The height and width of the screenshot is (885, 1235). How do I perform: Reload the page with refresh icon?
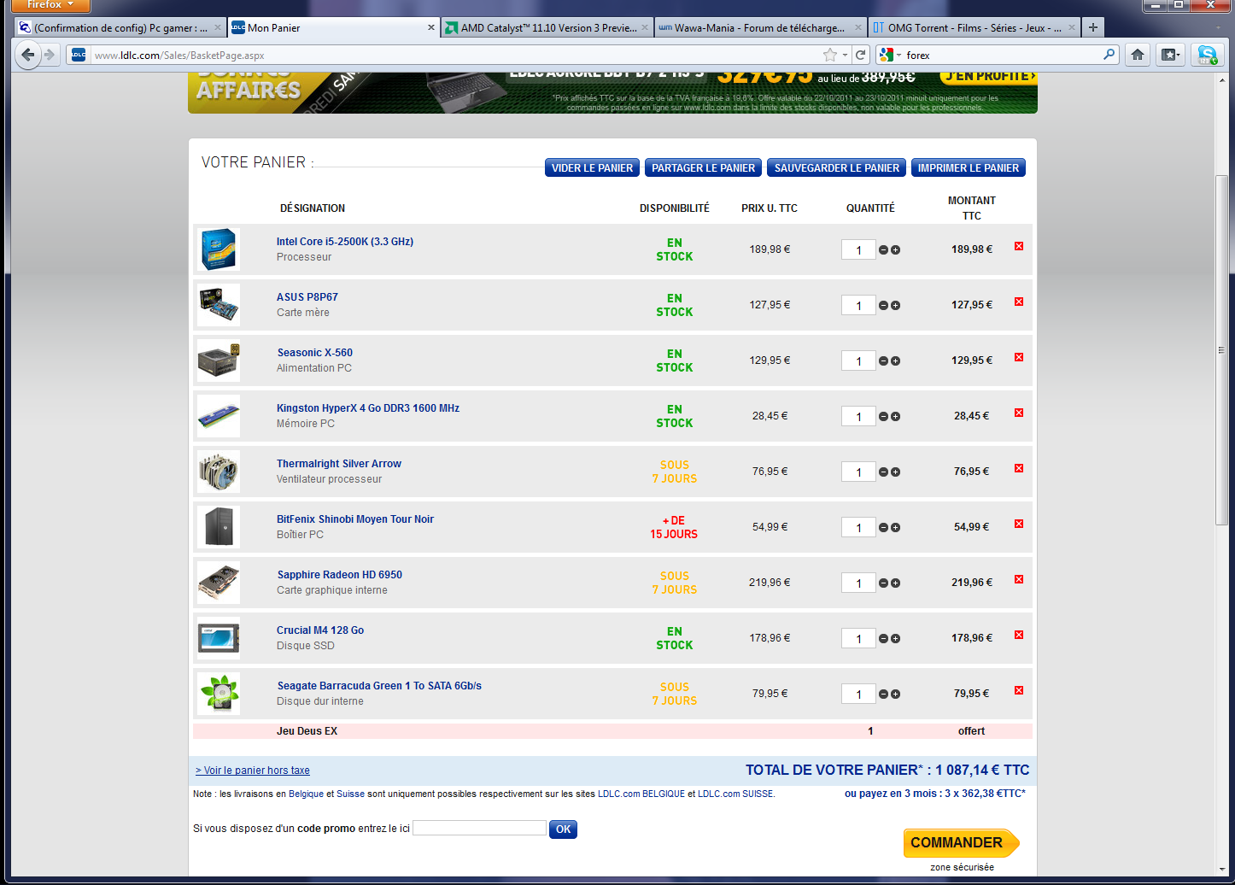[x=861, y=55]
